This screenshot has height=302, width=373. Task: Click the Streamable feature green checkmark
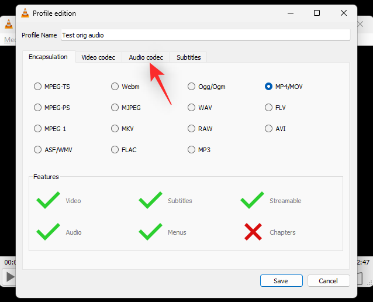coord(252,200)
